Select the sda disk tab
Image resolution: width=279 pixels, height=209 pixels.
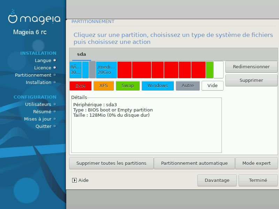coord(82,54)
